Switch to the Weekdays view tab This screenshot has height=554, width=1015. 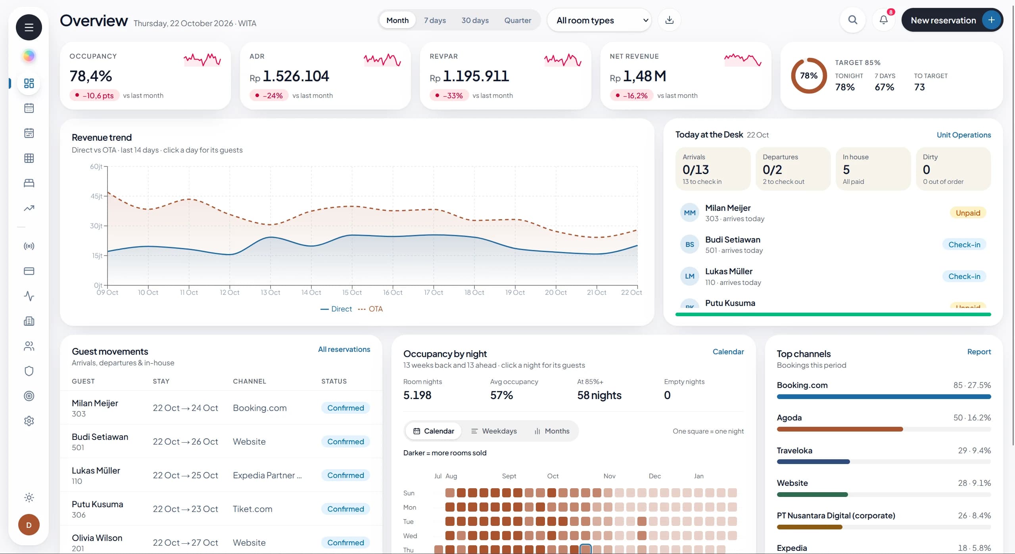click(494, 431)
